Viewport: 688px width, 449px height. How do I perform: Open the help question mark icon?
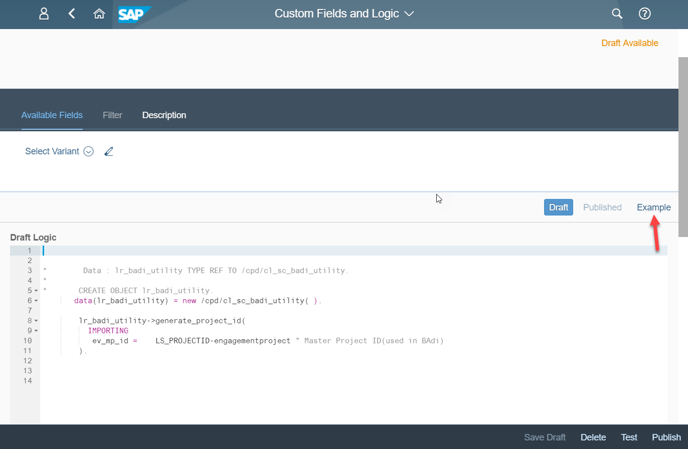click(x=644, y=14)
